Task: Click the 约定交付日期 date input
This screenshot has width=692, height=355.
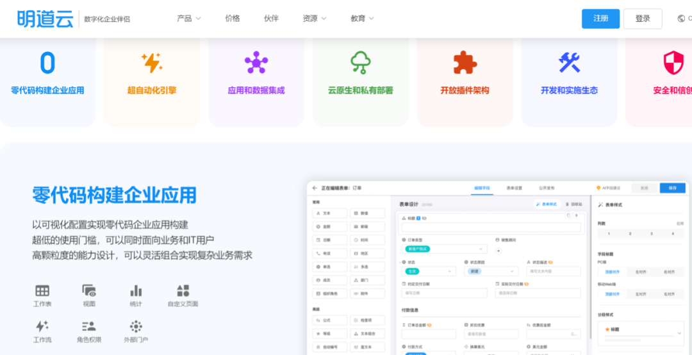Action: (445, 293)
